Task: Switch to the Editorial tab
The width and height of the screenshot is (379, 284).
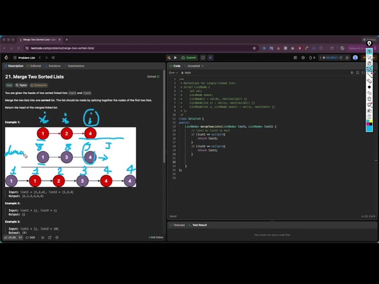Action: (35, 66)
